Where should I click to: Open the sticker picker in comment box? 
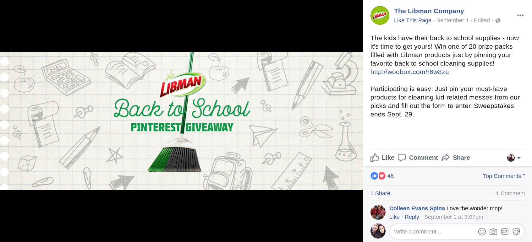tap(516, 232)
